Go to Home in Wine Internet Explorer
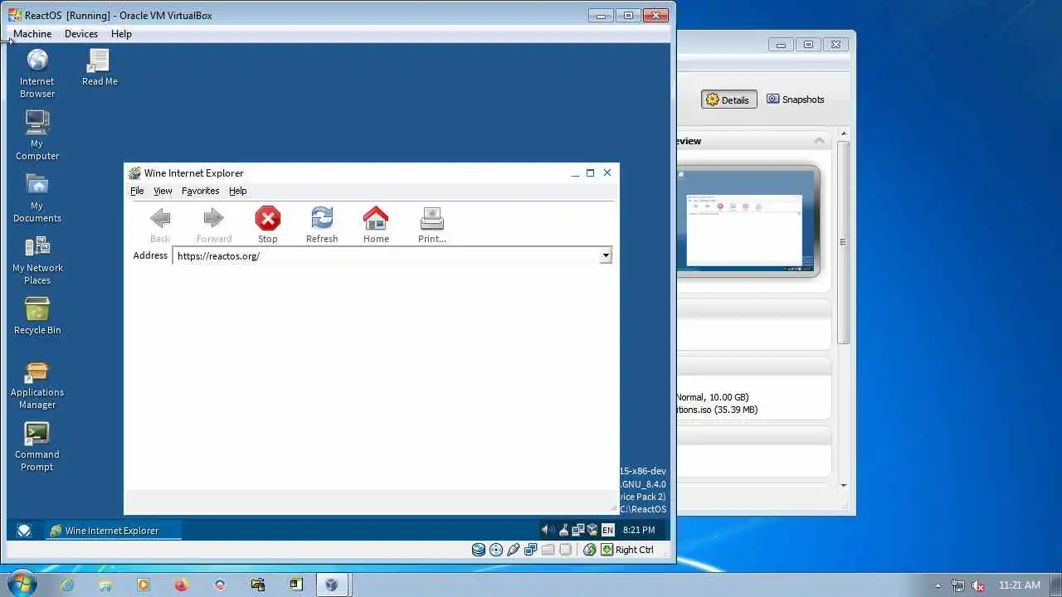 (x=376, y=225)
